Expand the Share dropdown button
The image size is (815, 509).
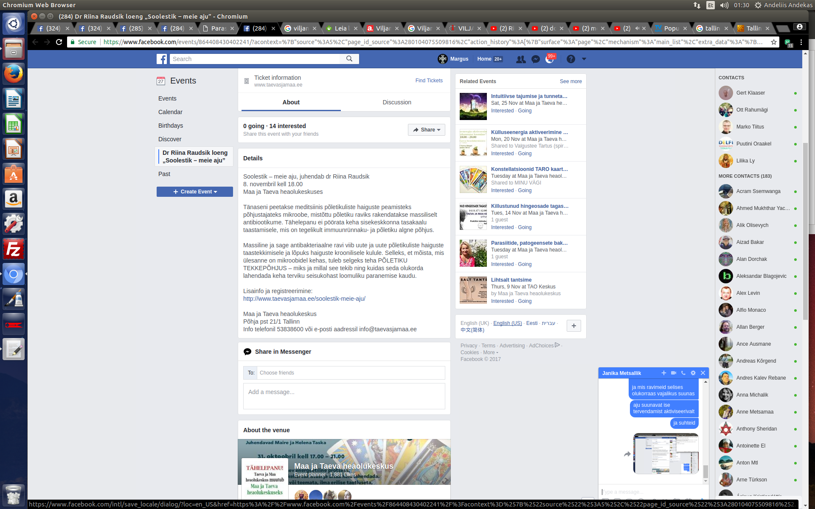point(426,130)
